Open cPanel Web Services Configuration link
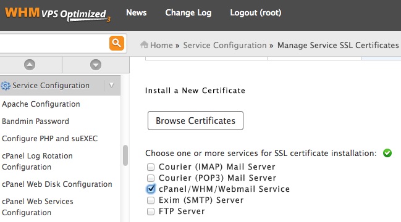Viewport: 401px width, 222px height. click(x=38, y=207)
